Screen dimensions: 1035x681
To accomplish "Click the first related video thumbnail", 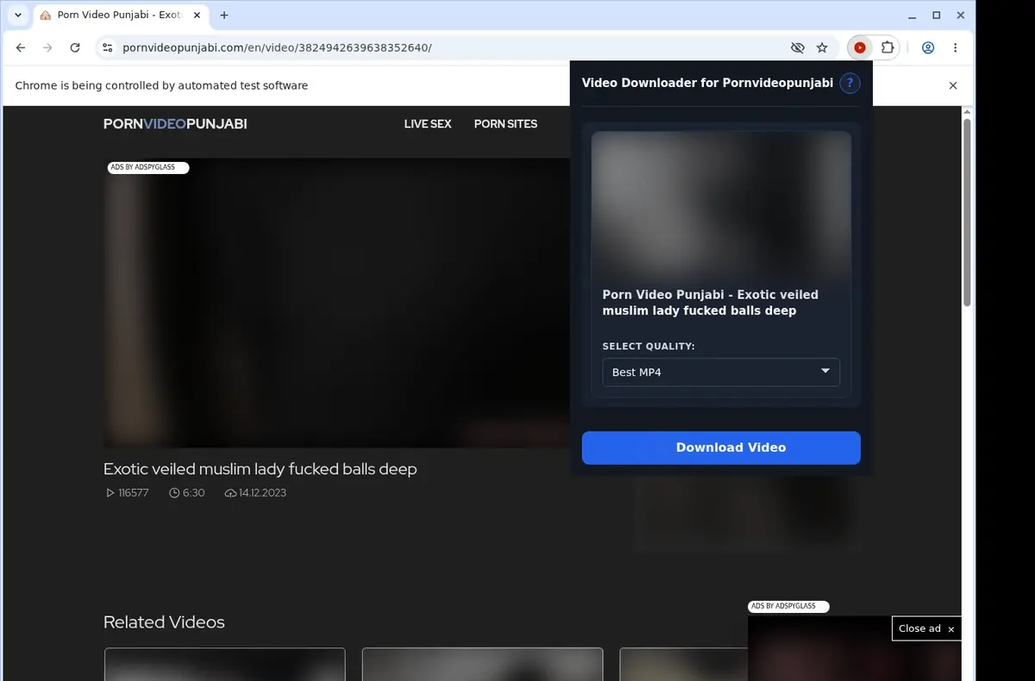I will [x=224, y=664].
